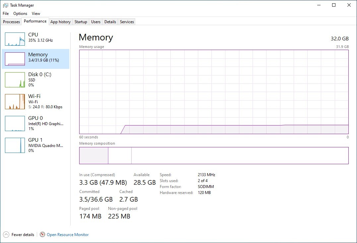Open the View menu
Screen dimensions: 357x243
pyautogui.click(x=36, y=14)
